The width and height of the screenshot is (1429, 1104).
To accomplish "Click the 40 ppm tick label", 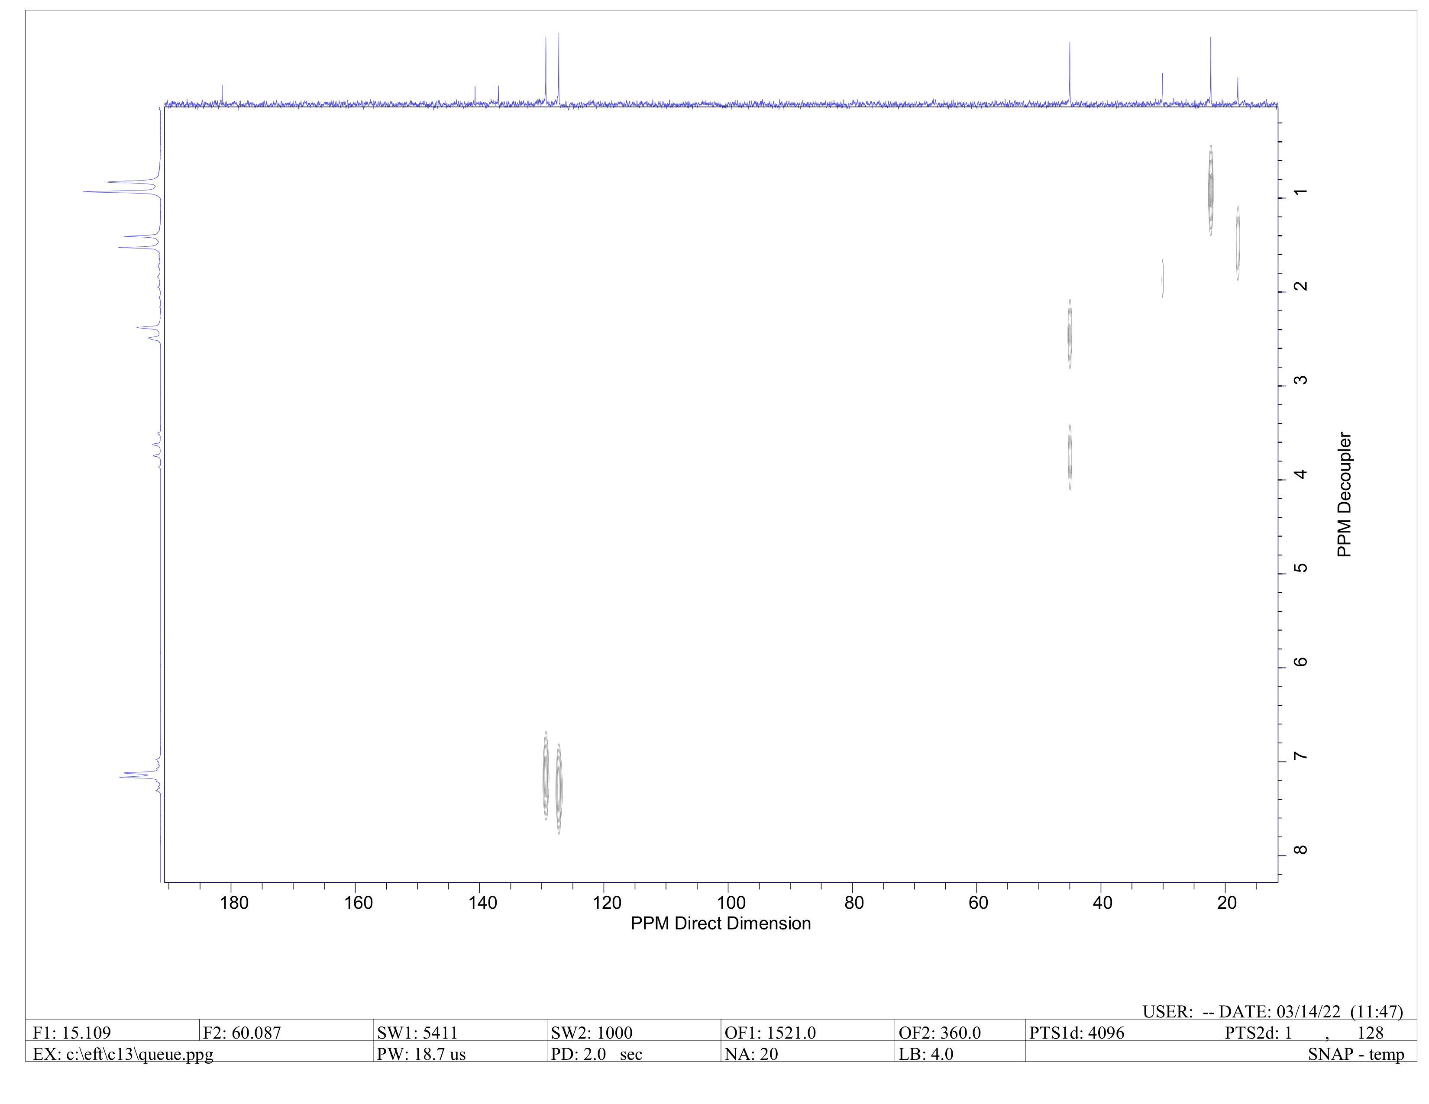I will (1102, 903).
